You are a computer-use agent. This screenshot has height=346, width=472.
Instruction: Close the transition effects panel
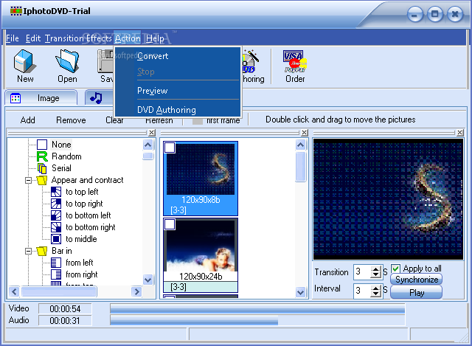(152, 133)
